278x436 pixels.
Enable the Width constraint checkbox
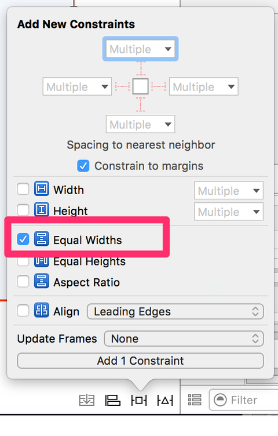tap(23, 189)
